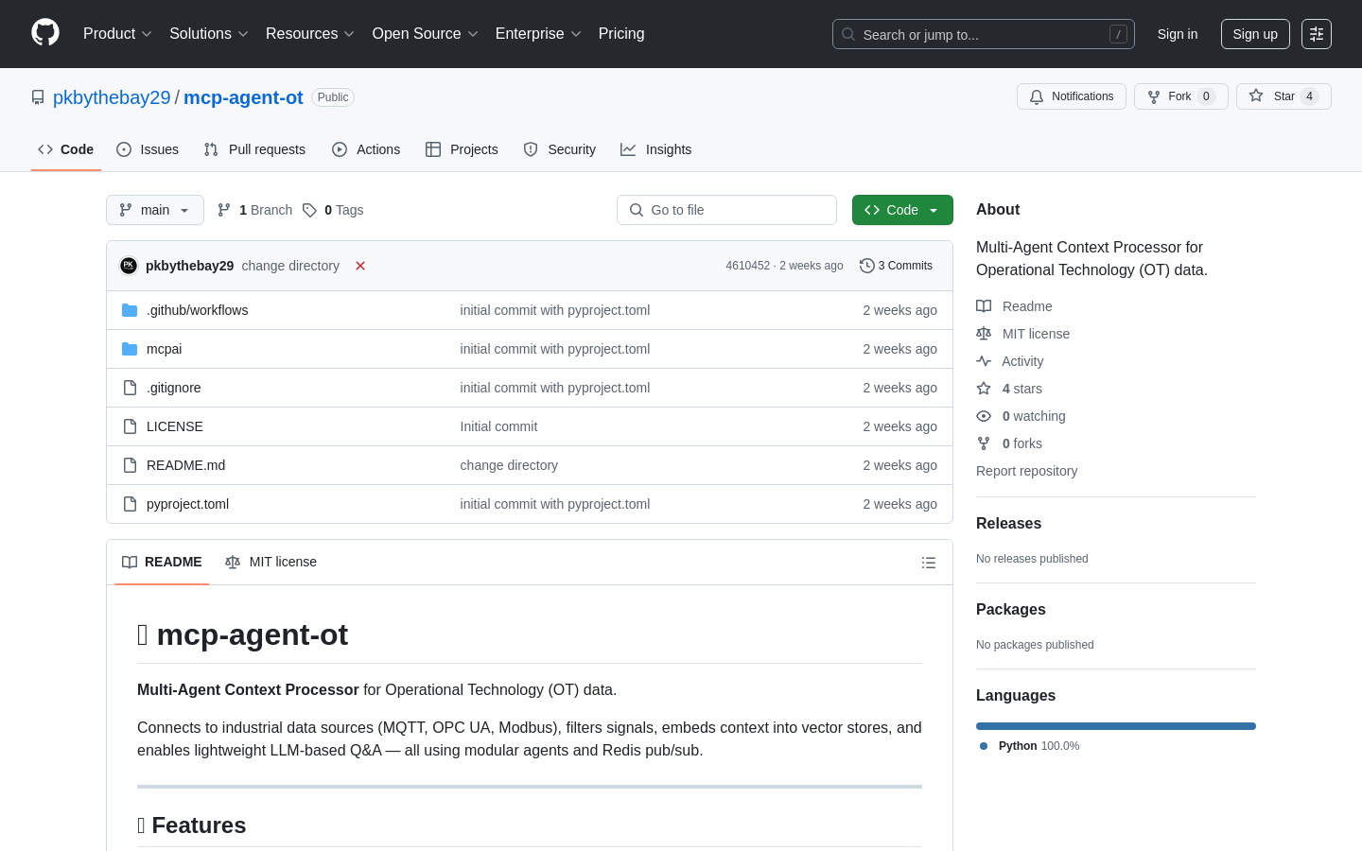Open the change directory commit message in header row

[x=290, y=266]
